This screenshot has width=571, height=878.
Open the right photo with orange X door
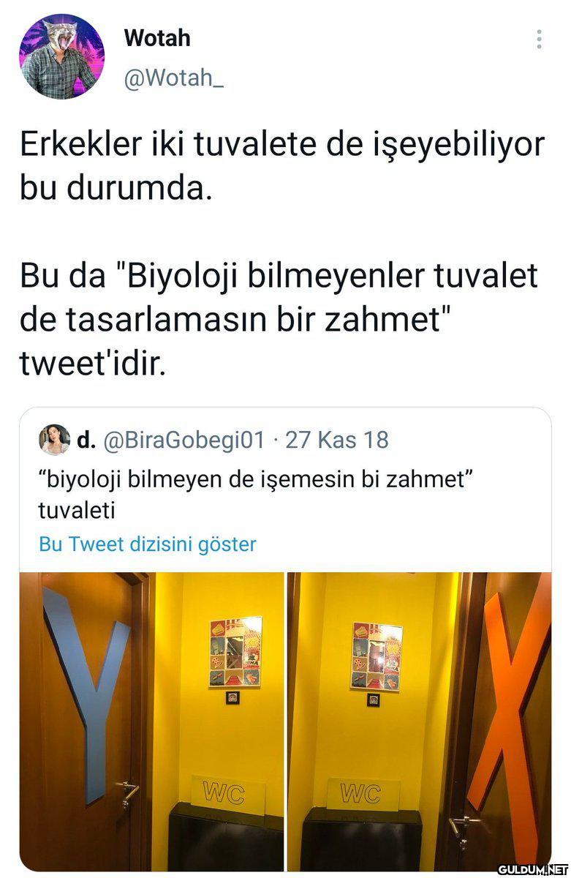click(420, 721)
